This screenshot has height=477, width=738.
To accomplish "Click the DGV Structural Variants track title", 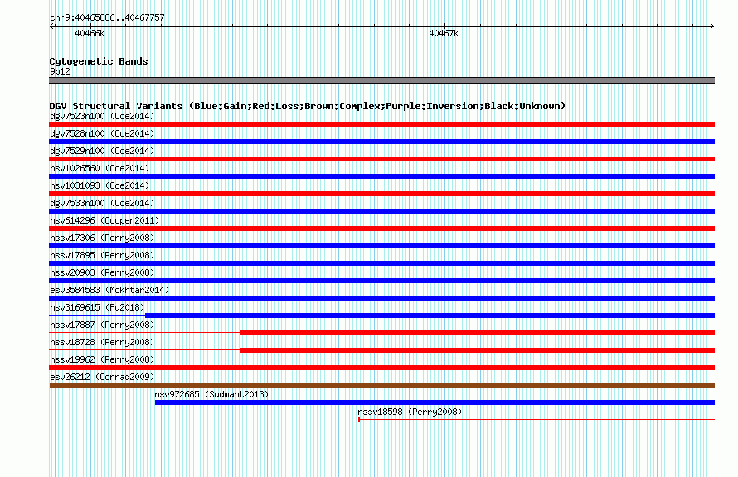I will coord(308,106).
